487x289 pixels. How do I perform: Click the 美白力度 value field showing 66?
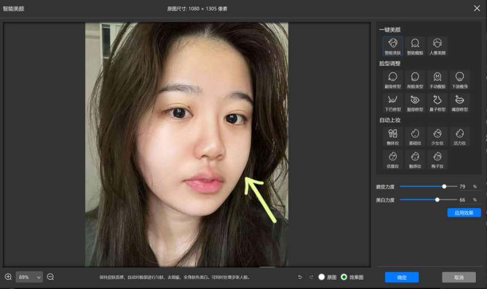tap(462, 200)
